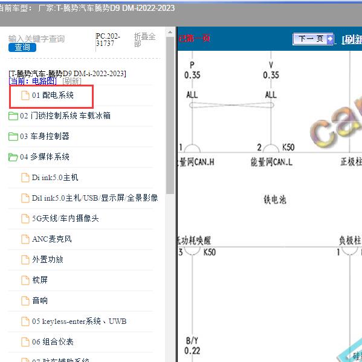Click the T-腾势汽车-腾势D9 DM-i-2022-2023 heading

68,74
